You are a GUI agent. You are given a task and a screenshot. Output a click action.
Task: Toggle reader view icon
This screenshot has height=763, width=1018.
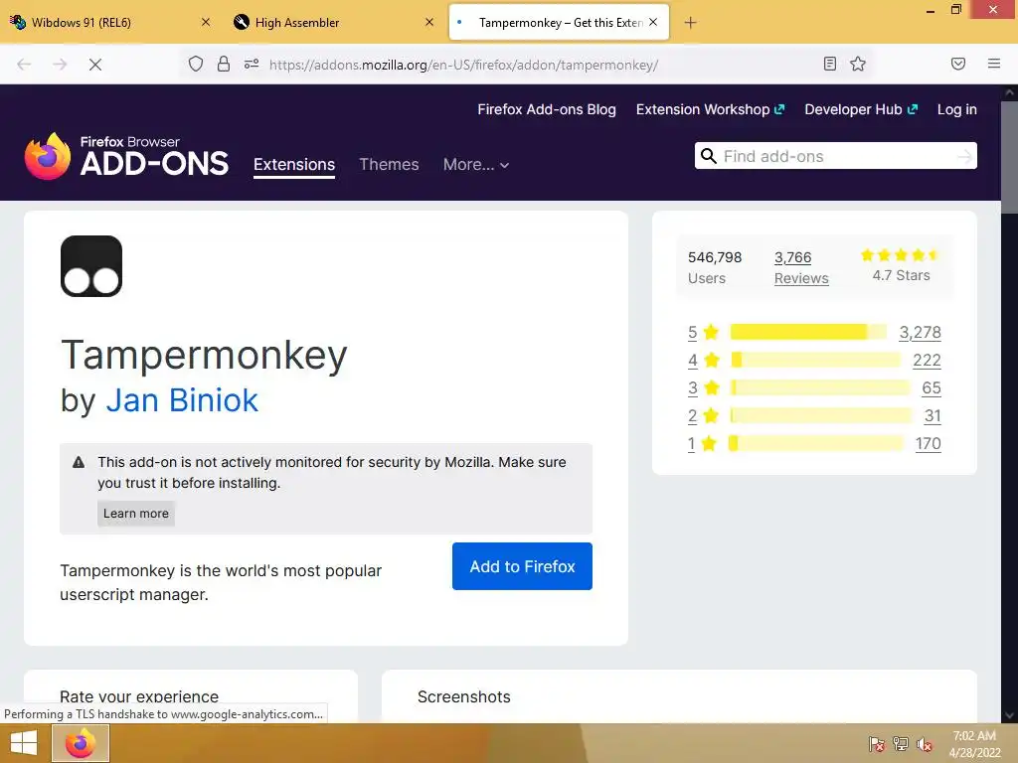[x=829, y=64]
